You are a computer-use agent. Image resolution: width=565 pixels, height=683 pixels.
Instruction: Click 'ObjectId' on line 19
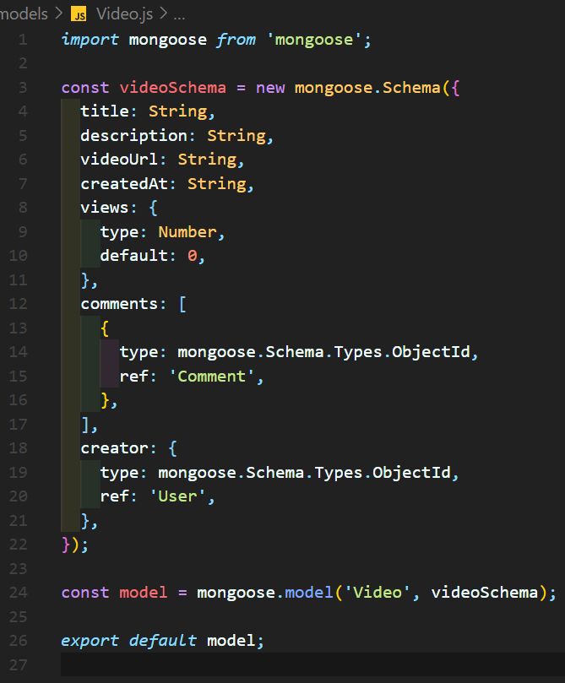pyautogui.click(x=411, y=472)
